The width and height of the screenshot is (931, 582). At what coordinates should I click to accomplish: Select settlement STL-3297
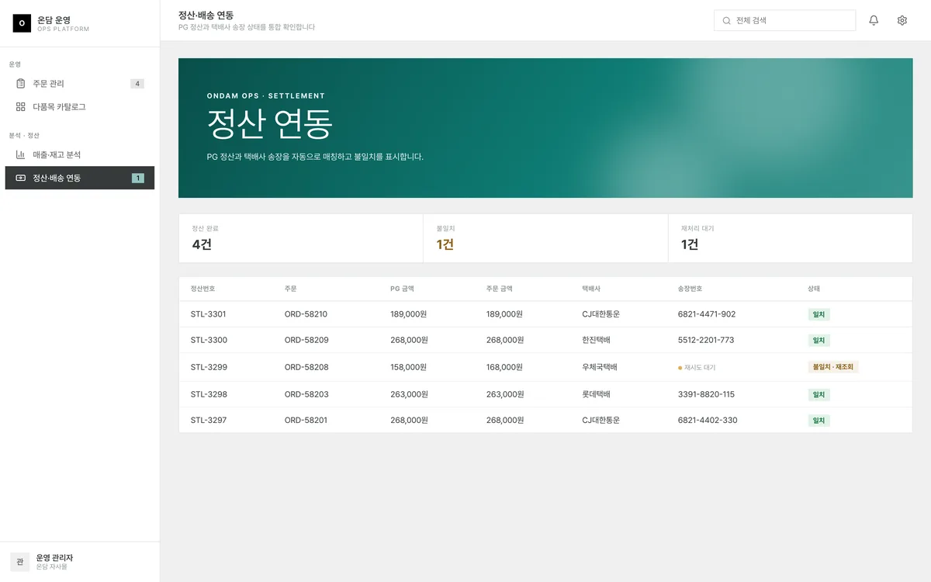(209, 420)
